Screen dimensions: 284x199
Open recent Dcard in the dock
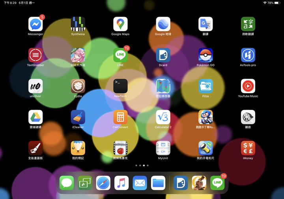pos(181,183)
